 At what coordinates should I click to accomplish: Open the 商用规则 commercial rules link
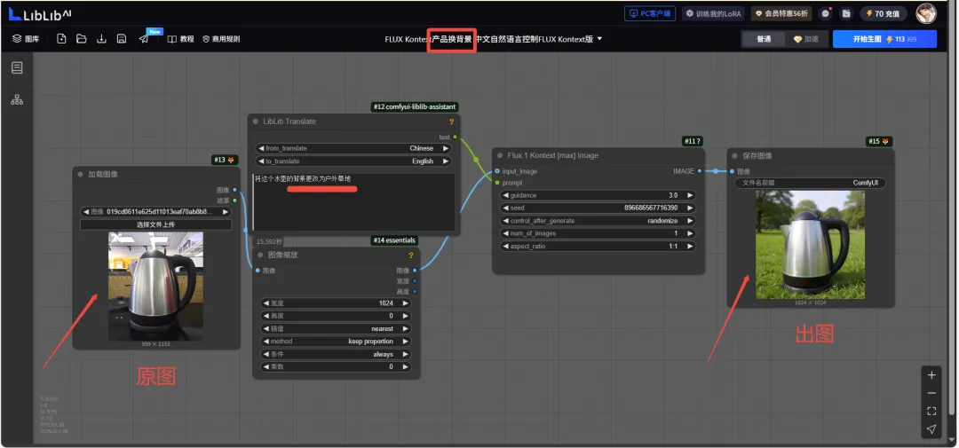(221, 38)
